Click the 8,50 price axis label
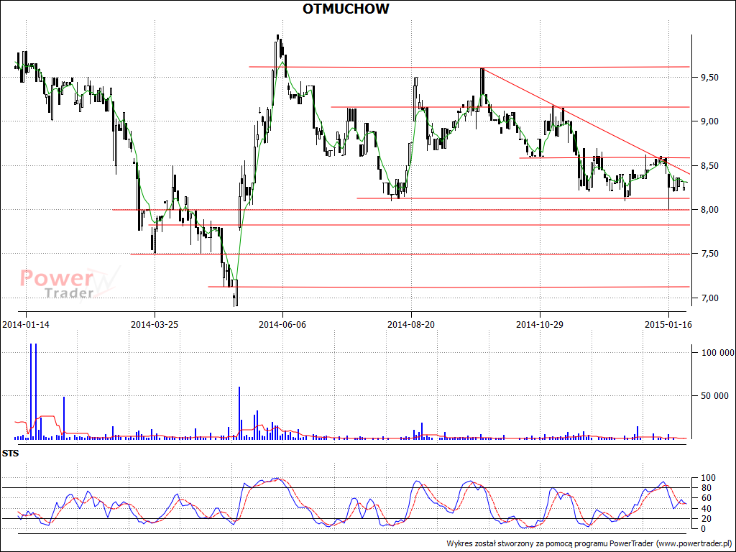736x552 pixels. pos(709,166)
